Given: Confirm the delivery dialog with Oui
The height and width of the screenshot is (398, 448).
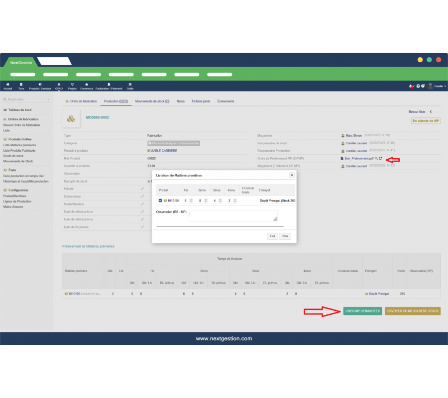Looking at the screenshot, I should pyautogui.click(x=272, y=236).
